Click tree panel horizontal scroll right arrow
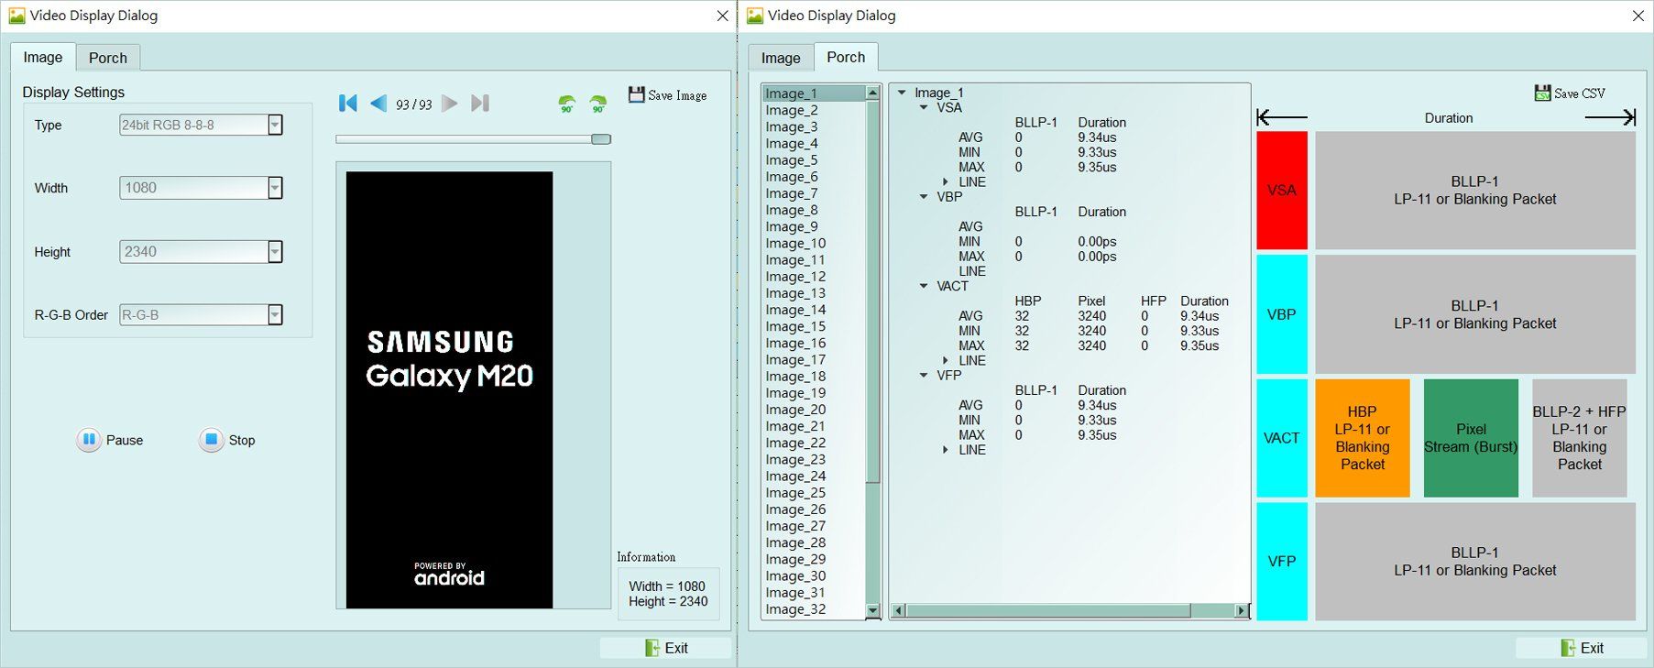 point(1242,610)
